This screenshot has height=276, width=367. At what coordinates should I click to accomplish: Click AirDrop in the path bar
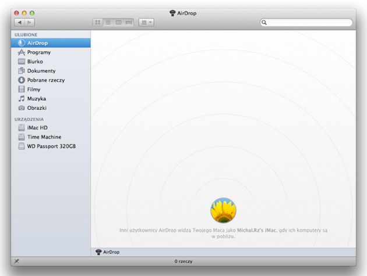coord(111,252)
